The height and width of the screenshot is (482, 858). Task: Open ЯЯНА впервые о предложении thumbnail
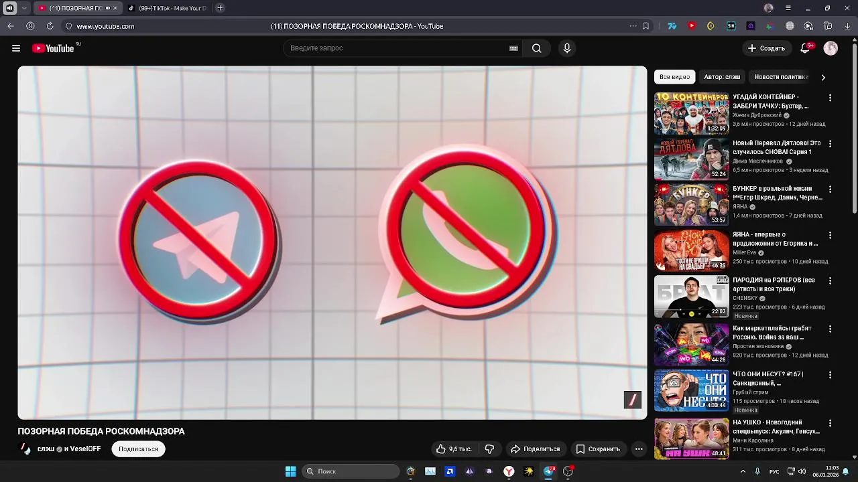pos(691,250)
